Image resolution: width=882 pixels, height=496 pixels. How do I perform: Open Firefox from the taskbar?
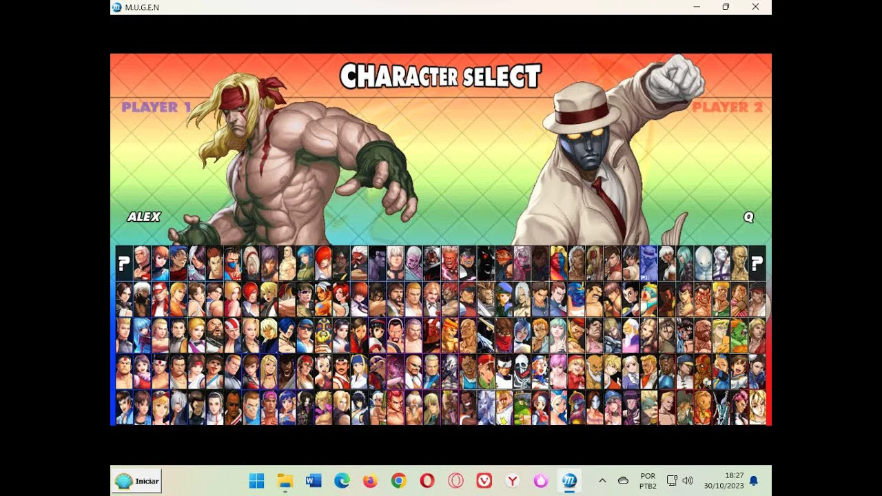point(370,481)
